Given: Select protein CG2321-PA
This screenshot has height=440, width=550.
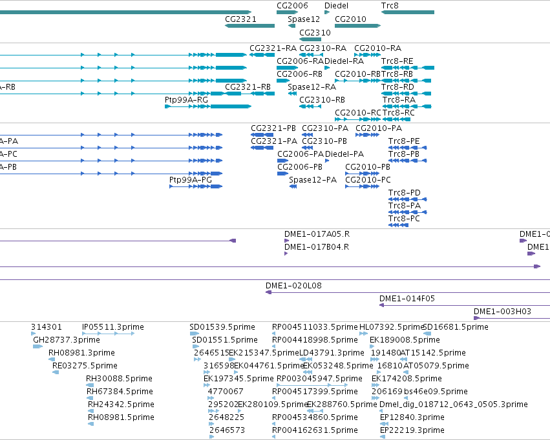Looking at the screenshot, I should [262, 148].
